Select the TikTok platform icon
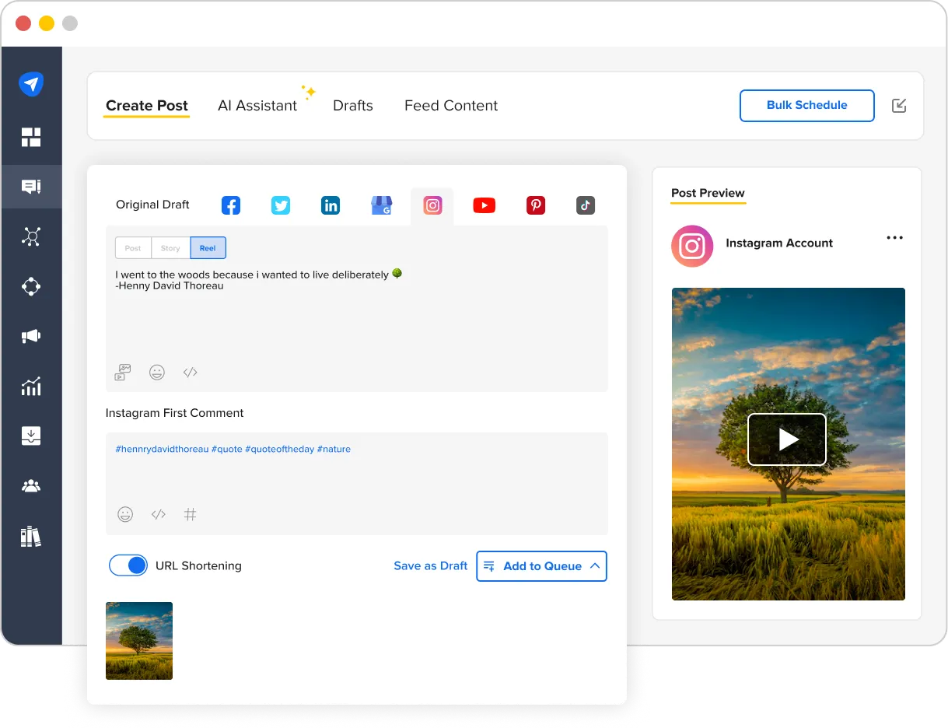Screen dimensions: 948x728 (x=585, y=205)
